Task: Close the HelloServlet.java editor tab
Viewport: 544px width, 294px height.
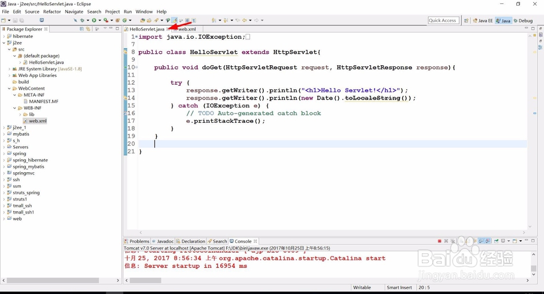Action: (168, 29)
